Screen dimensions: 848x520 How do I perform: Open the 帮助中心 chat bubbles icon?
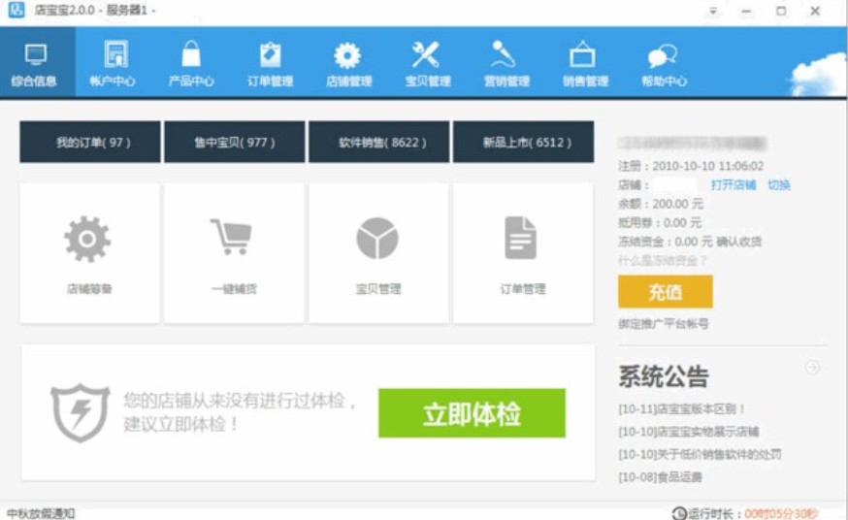click(x=663, y=55)
